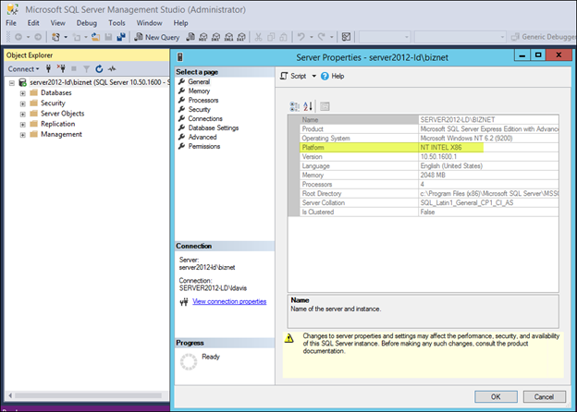Expand the Security folder in Object Explorer

click(x=23, y=103)
